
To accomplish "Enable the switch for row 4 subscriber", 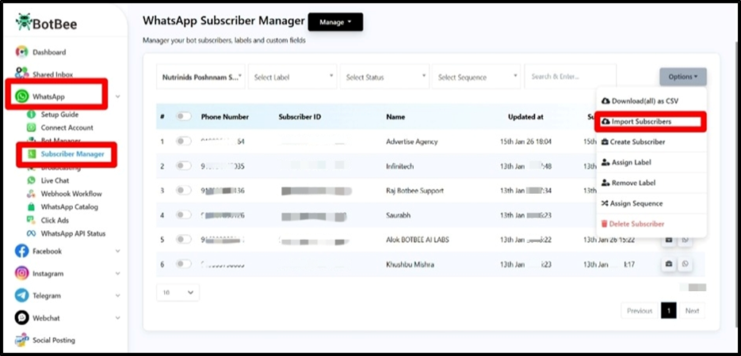I will [x=184, y=215].
